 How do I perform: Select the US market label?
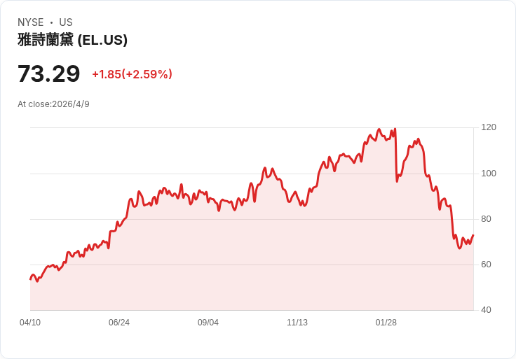(x=66, y=22)
